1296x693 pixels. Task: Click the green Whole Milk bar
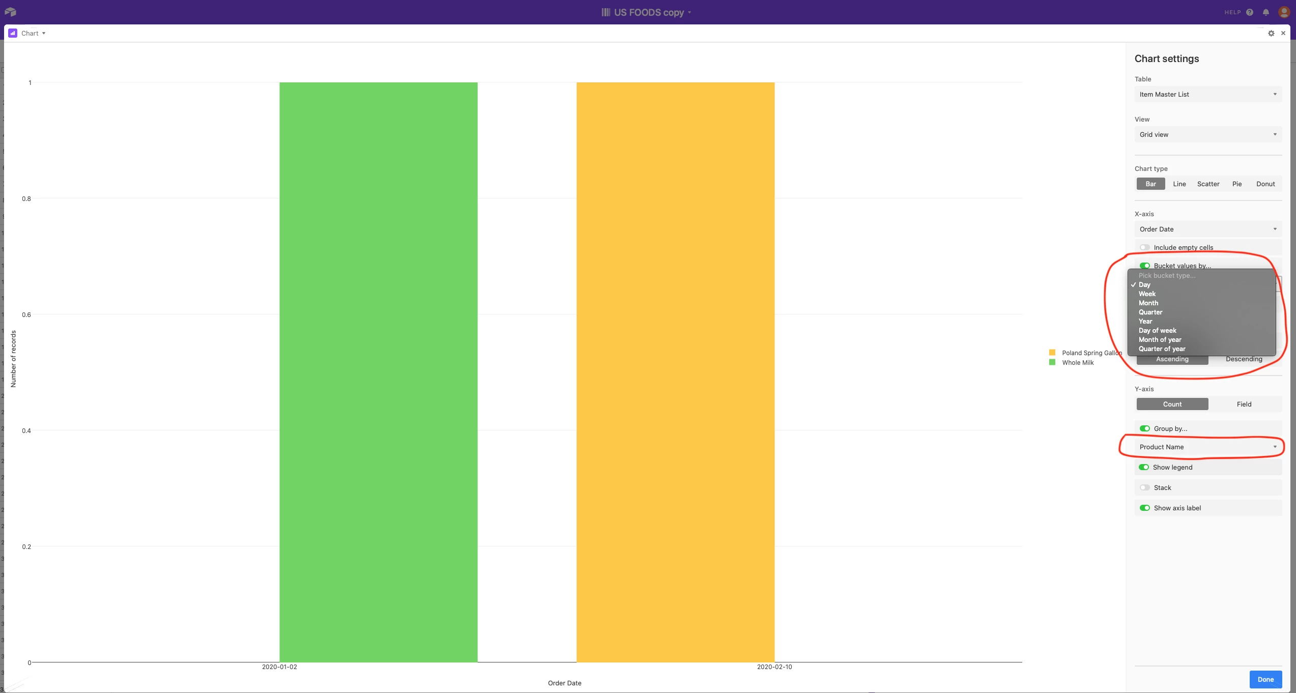pyautogui.click(x=378, y=371)
